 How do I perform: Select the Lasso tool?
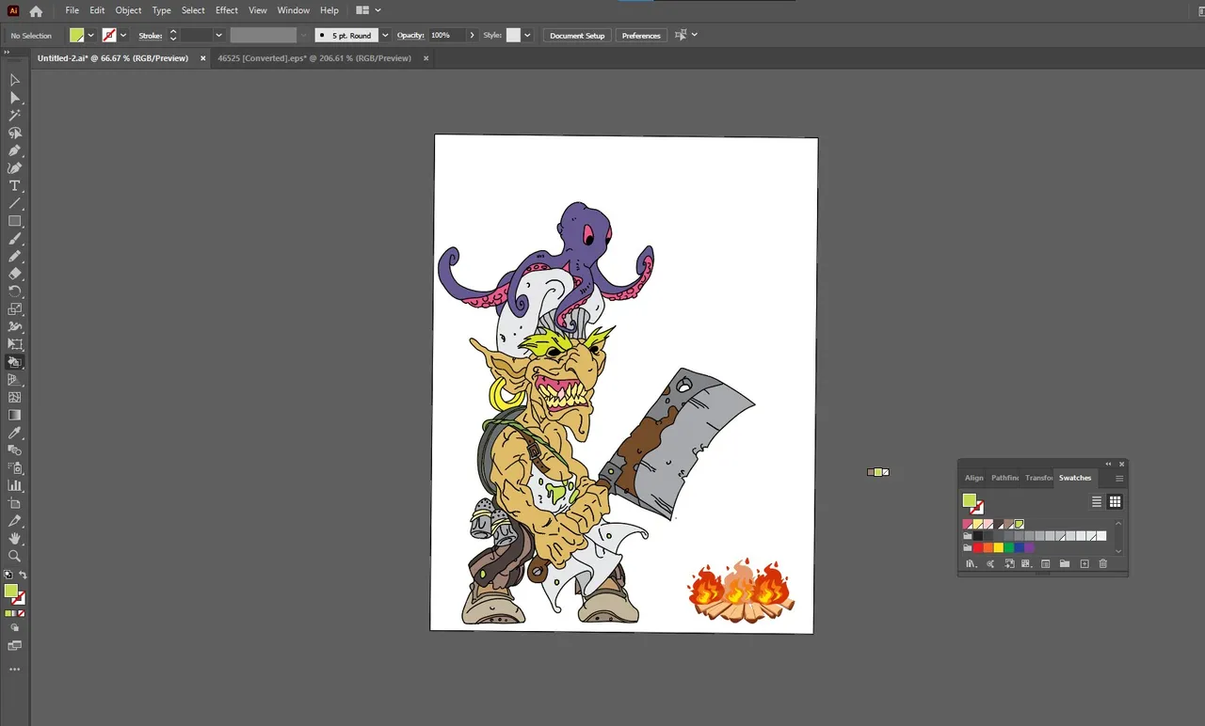tap(14, 133)
